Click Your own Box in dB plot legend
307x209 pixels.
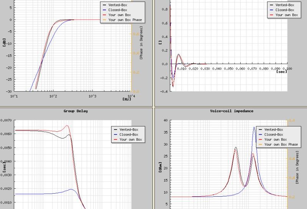coord(120,15)
